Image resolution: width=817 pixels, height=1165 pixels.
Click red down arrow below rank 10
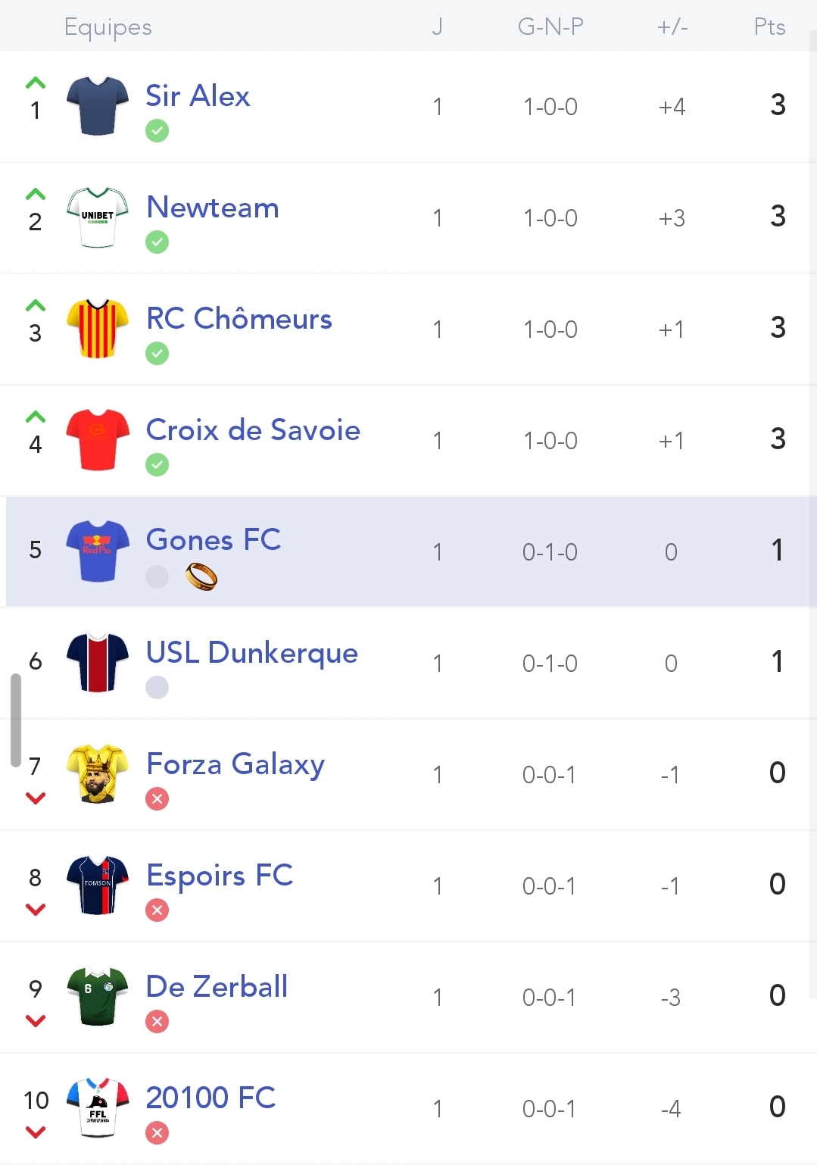(x=36, y=1132)
